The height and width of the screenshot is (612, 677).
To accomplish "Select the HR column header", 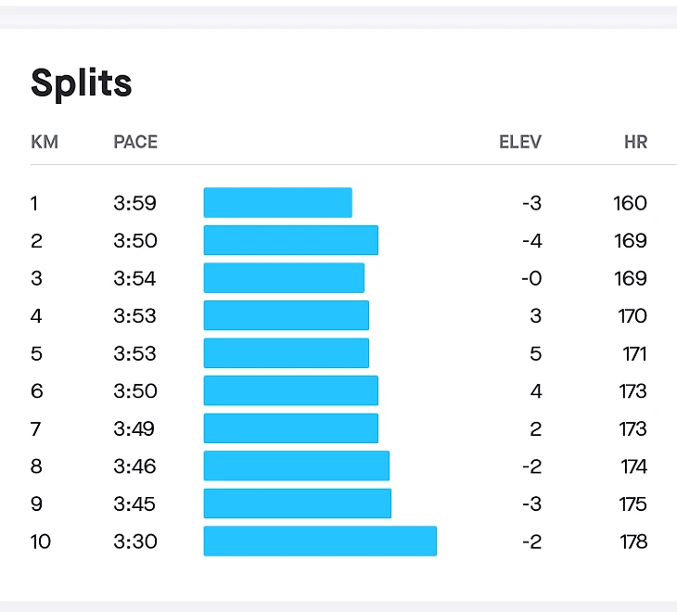I will (x=635, y=142).
